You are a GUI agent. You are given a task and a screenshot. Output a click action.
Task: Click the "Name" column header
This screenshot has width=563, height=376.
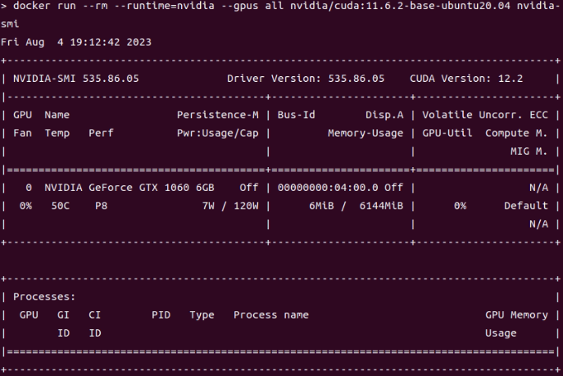coord(57,115)
